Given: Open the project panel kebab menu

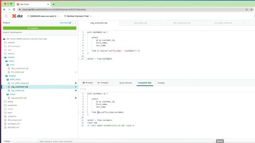Looking at the screenshot, I should click(x=75, y=23).
